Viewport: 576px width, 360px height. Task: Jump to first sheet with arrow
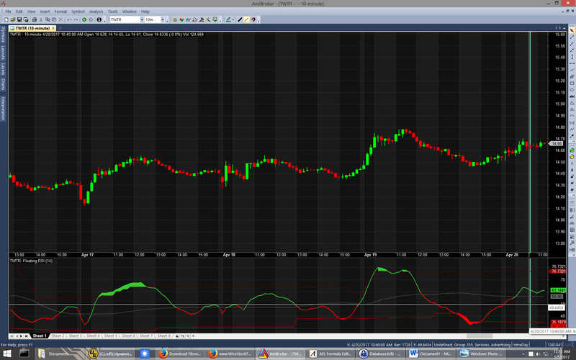(12, 336)
